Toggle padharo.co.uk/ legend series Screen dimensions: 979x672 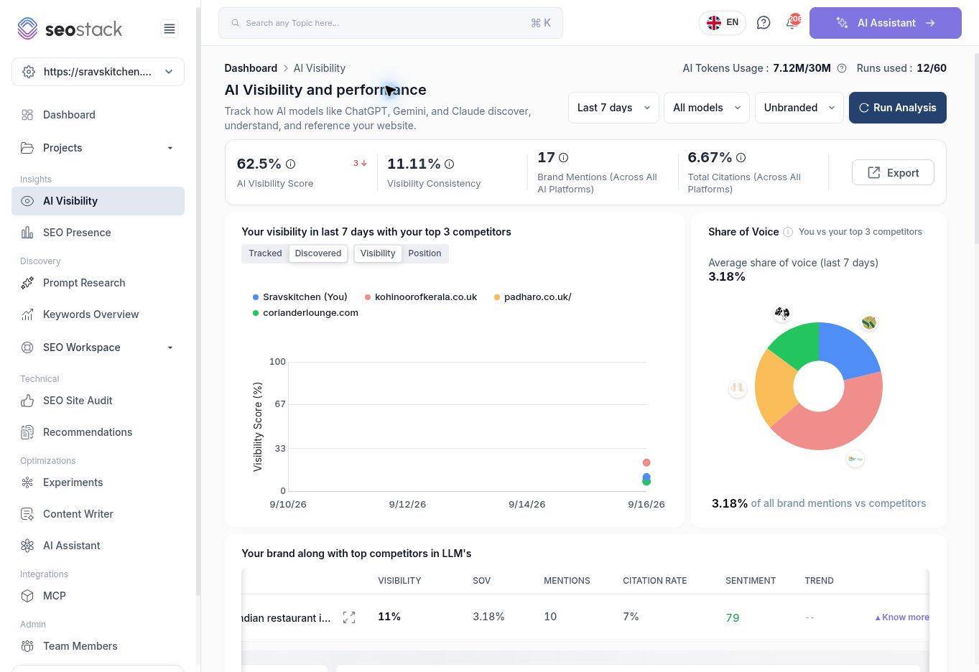coord(533,297)
